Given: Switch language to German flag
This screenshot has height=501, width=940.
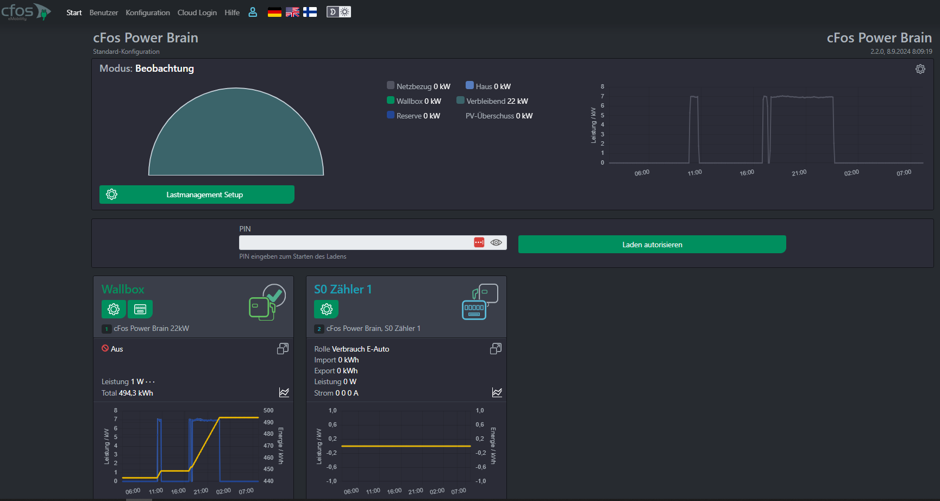Looking at the screenshot, I should click(x=274, y=12).
